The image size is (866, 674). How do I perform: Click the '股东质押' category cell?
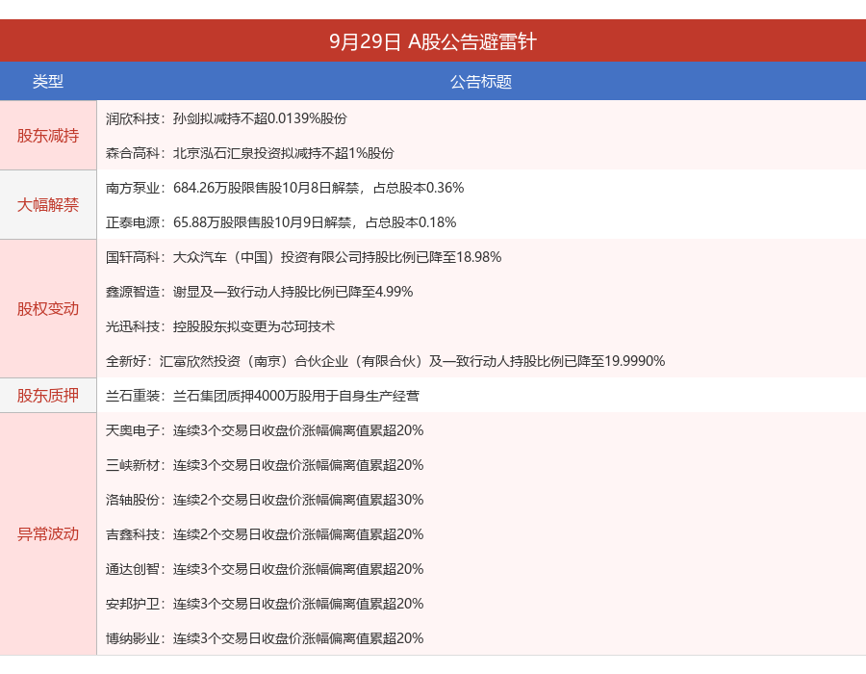[48, 396]
